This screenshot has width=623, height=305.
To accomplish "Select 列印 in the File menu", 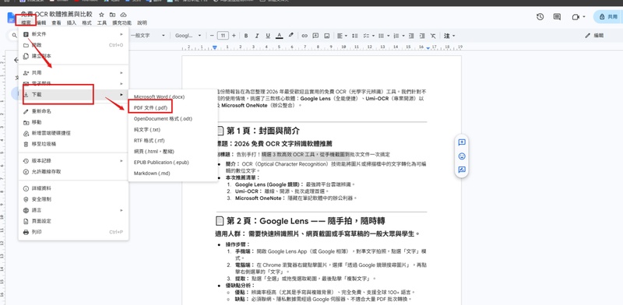I will 73,232.
